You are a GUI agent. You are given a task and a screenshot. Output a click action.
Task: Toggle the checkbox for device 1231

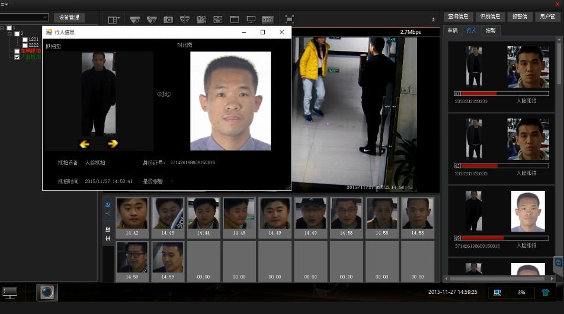point(24,40)
